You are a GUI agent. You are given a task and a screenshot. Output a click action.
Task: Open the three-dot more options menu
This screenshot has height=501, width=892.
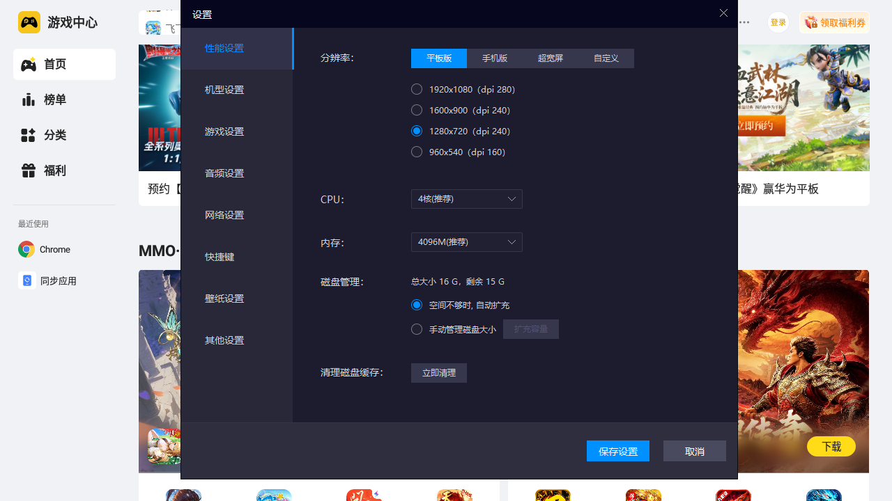pos(744,22)
